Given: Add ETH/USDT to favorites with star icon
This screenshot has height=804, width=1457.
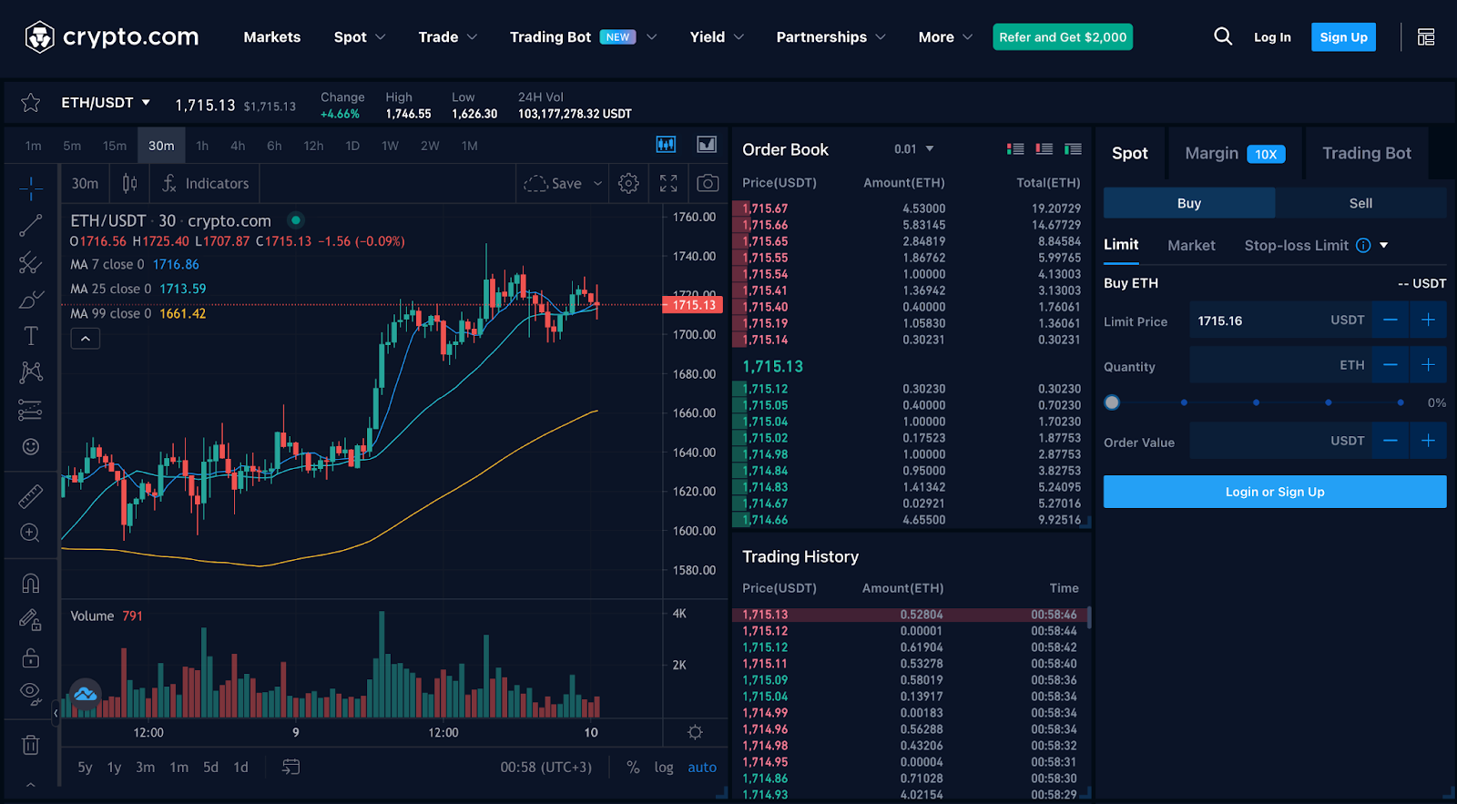Looking at the screenshot, I should coord(30,103).
